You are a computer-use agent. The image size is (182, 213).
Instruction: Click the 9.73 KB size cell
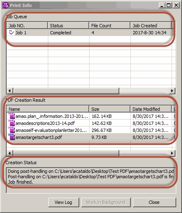coord(99,137)
